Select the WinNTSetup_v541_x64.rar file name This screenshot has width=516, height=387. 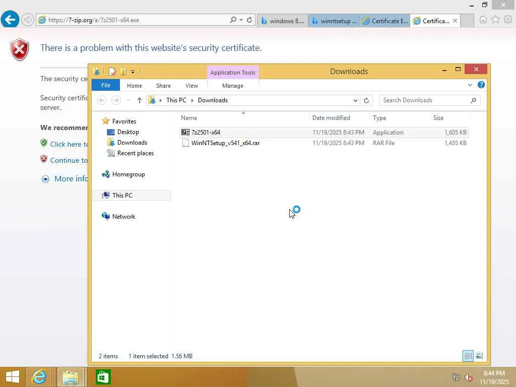tap(225, 143)
